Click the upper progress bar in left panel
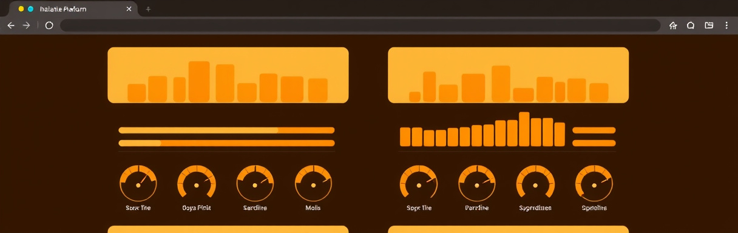738x233 pixels. pos(226,130)
